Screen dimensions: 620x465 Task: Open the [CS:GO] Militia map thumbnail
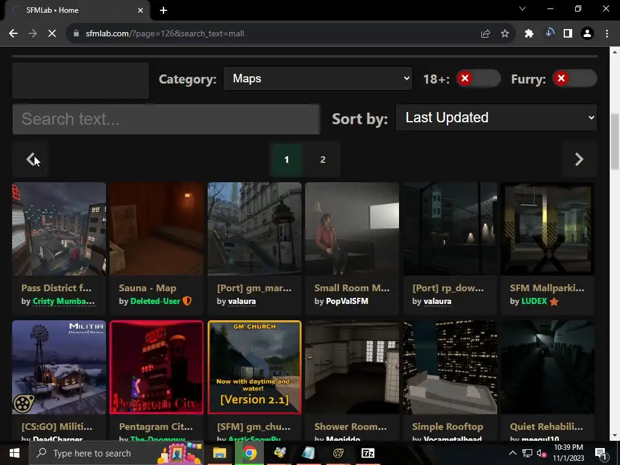coord(59,368)
